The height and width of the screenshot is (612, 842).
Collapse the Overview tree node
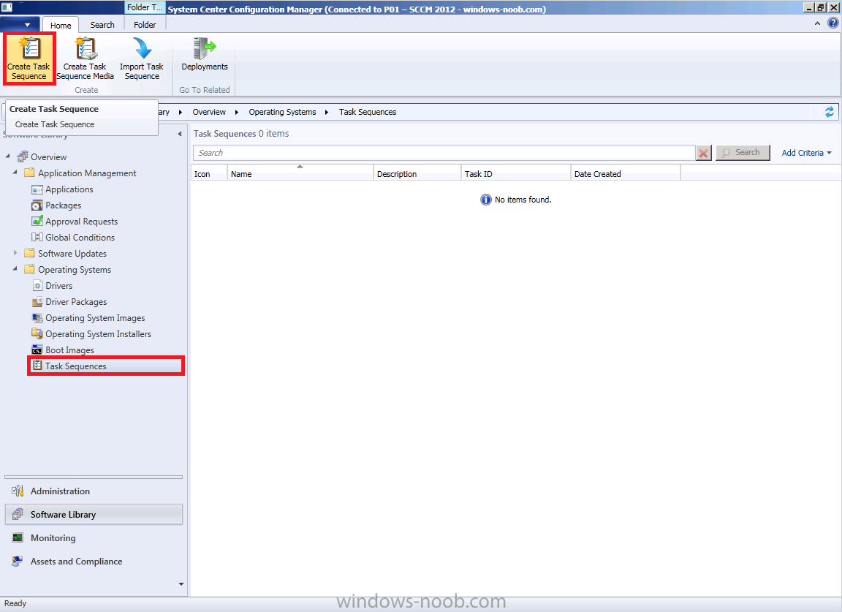(x=7, y=156)
